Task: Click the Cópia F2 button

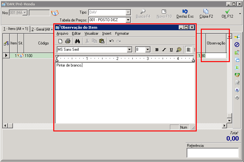Action: [206, 14]
